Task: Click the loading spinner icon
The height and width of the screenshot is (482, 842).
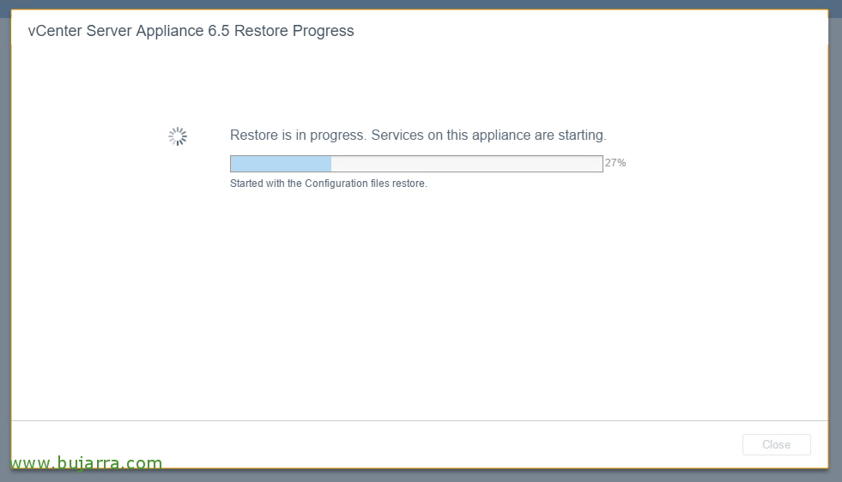Action: 178,136
